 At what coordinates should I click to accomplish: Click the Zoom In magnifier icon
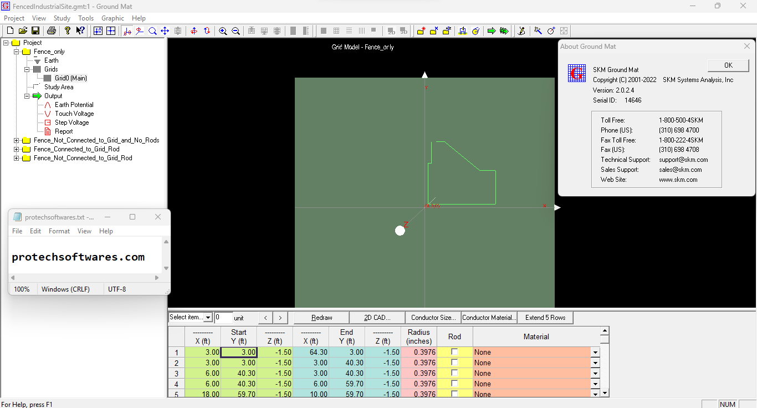[223, 31]
